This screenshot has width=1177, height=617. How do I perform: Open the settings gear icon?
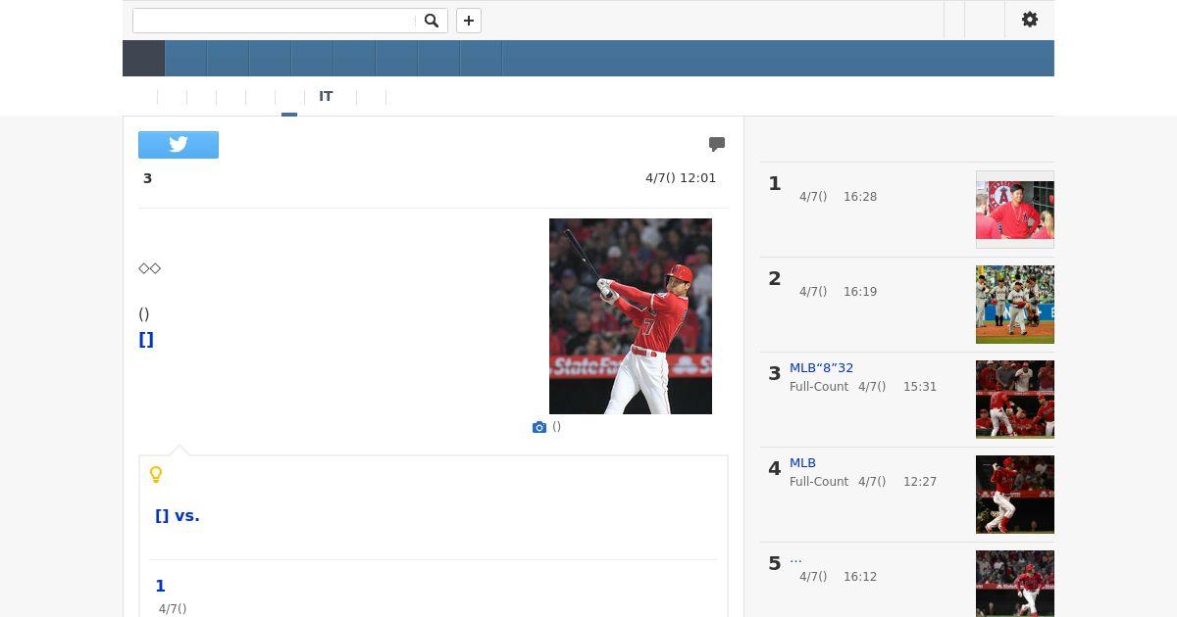point(1030,20)
